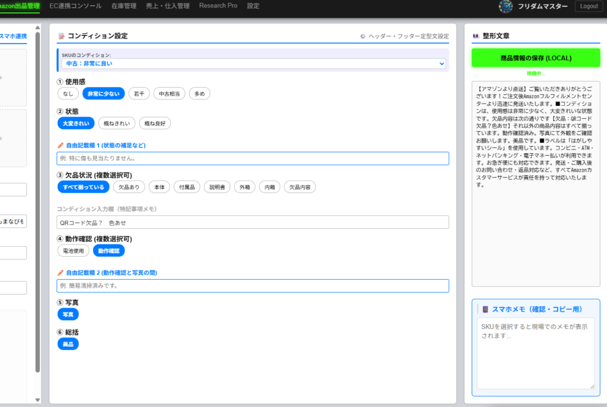The image size is (607, 407).
Task: Select 使用感 option なし
Action: click(x=68, y=93)
